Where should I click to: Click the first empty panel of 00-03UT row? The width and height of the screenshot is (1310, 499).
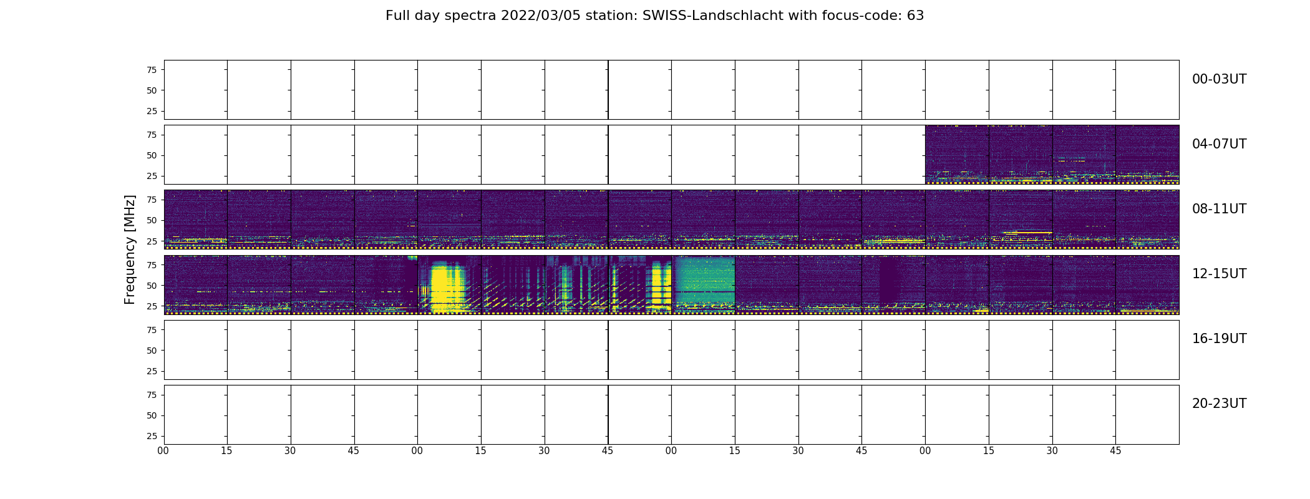coord(195,90)
